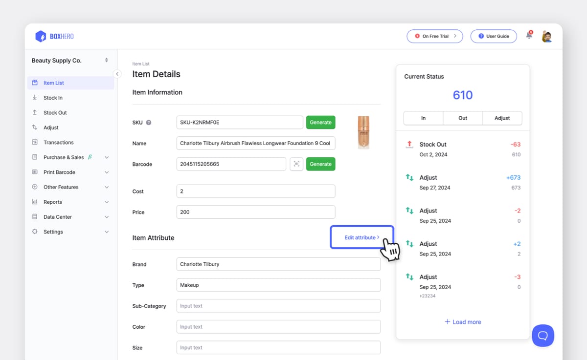Open the Print Barcode section
Screen dimensions: 587x360
click(59, 172)
